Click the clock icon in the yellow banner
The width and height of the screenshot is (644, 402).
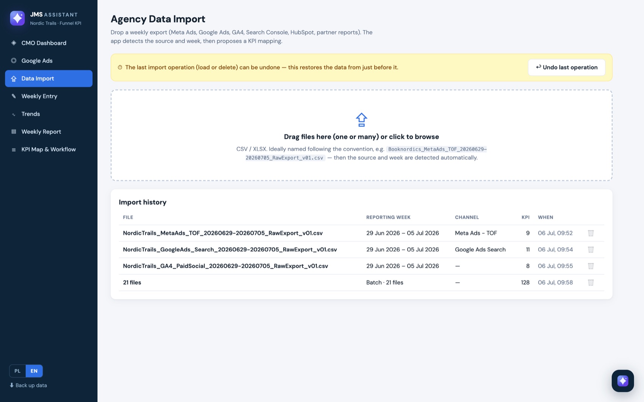pos(120,67)
